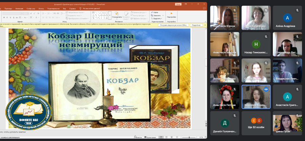
Task: Click the vertical scrollbar of slide pane
Action: pyautogui.click(x=206, y=76)
